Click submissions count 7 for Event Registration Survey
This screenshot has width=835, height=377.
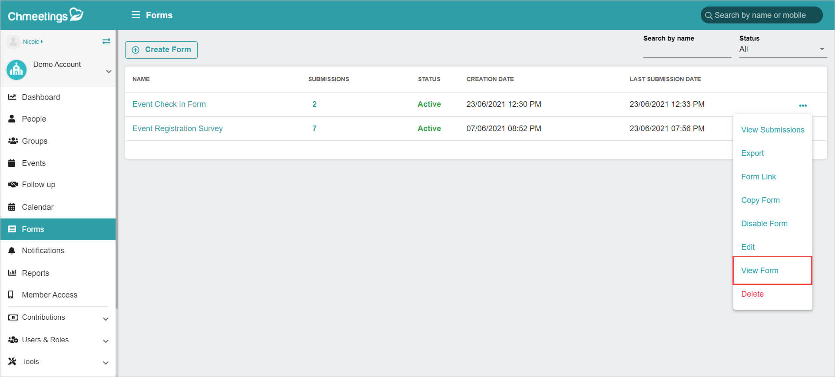point(315,129)
